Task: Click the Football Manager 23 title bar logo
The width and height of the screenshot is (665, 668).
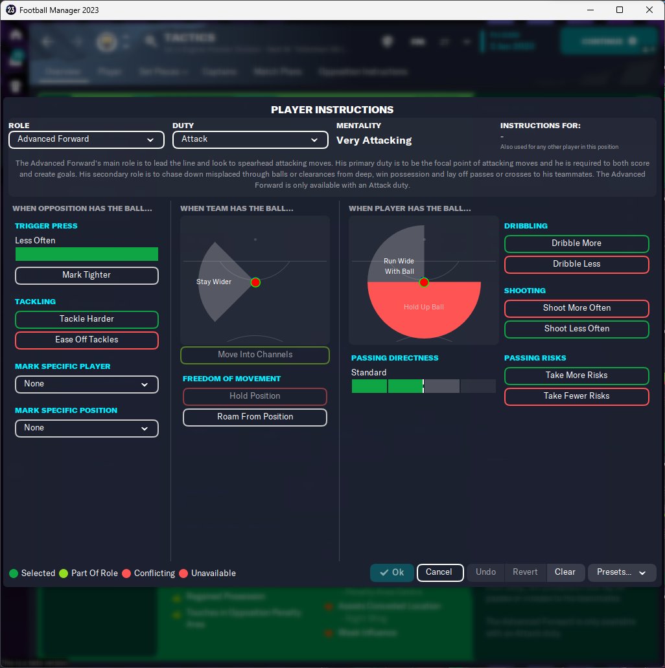Action: point(10,10)
